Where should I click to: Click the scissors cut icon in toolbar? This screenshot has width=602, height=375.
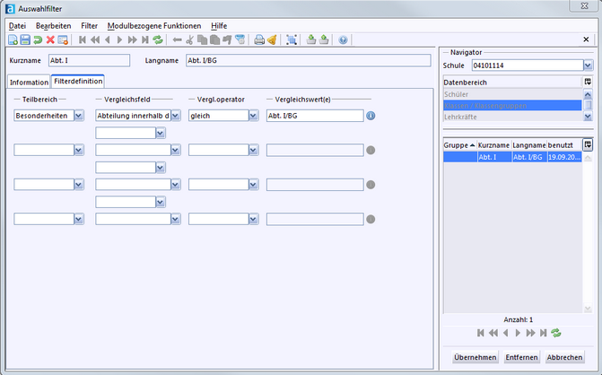pyautogui.click(x=190, y=40)
